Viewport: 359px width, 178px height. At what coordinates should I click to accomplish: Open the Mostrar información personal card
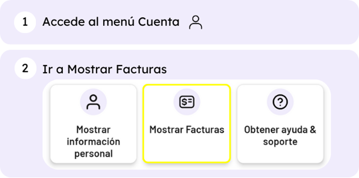tap(94, 124)
